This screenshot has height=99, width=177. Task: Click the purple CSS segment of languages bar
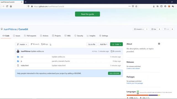click(x=153, y=95)
